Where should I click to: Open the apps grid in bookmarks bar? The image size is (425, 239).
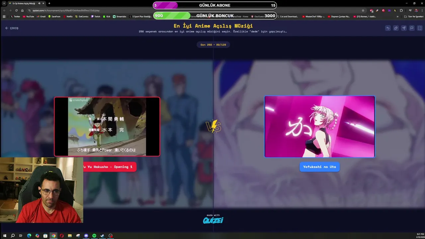pyautogui.click(x=4, y=16)
